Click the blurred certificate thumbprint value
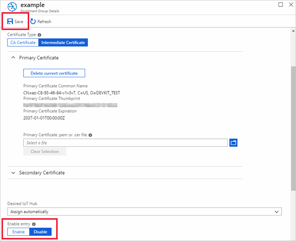The height and width of the screenshot is (241, 296). click(70, 105)
